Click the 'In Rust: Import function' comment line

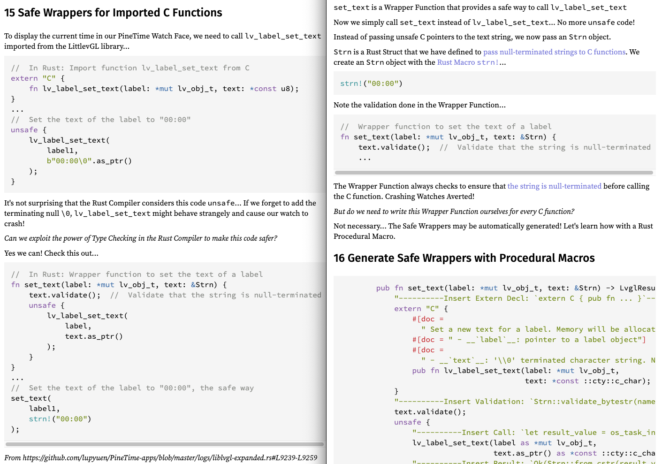pos(130,68)
